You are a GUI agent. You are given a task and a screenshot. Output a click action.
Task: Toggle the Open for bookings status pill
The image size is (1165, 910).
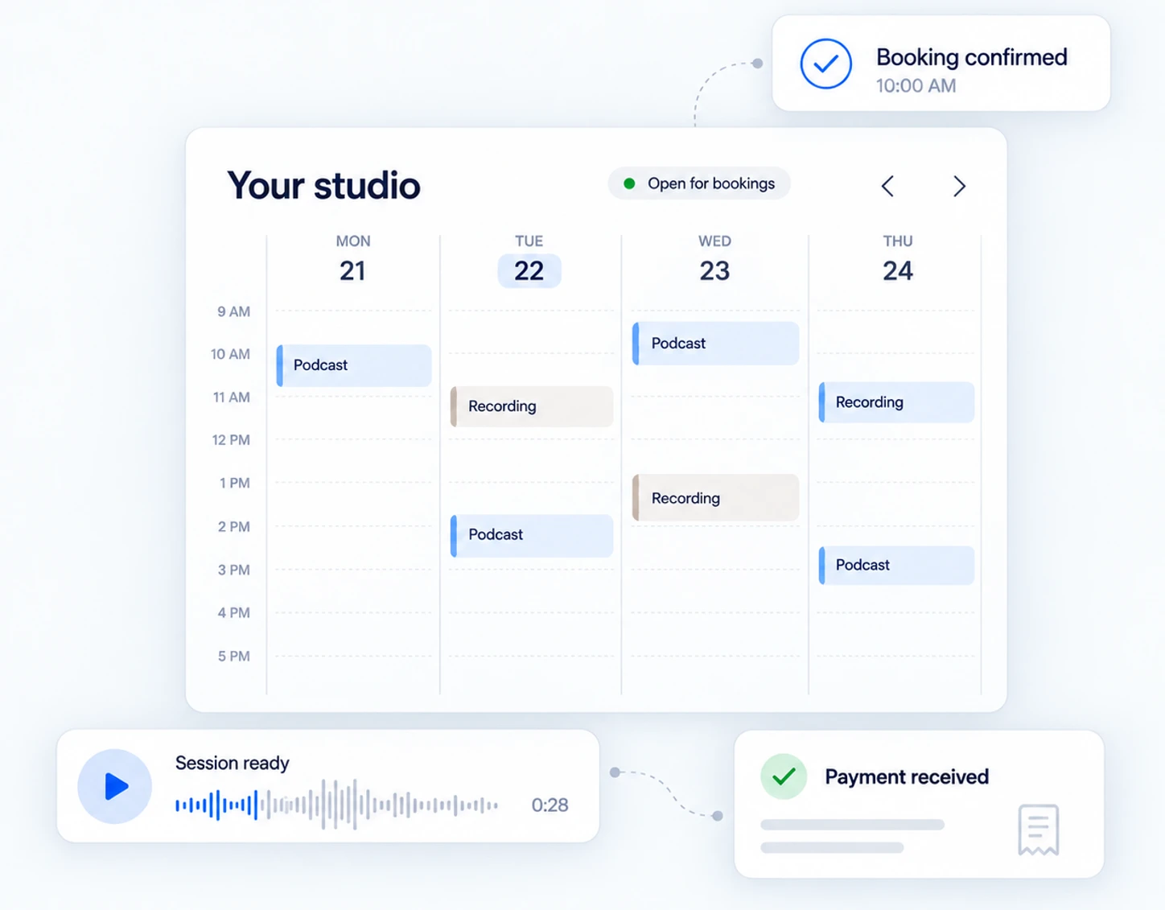click(x=699, y=183)
